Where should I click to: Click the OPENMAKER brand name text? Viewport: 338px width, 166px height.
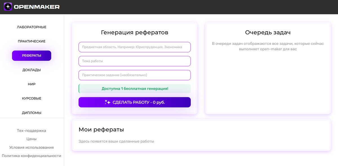pyautogui.click(x=37, y=7)
